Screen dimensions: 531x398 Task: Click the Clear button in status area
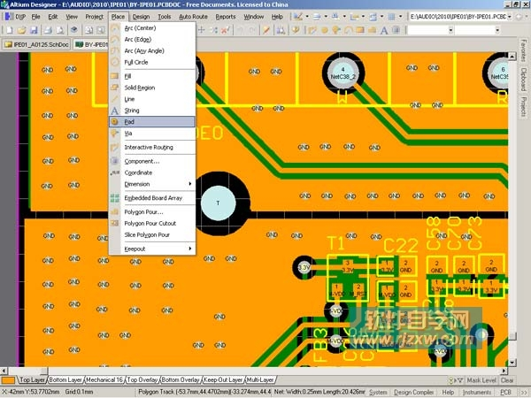tap(507, 380)
